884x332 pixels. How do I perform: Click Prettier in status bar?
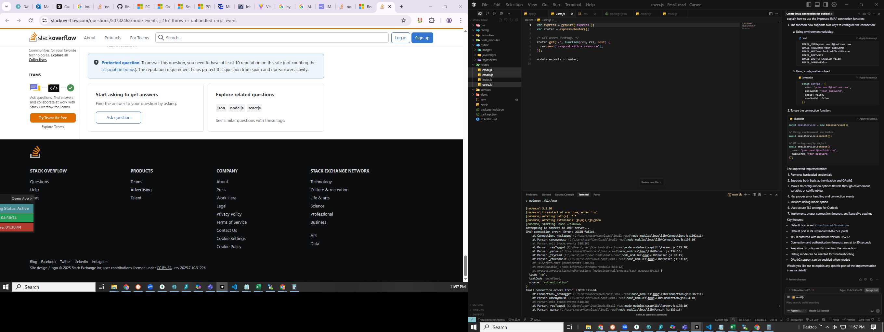click(848, 320)
